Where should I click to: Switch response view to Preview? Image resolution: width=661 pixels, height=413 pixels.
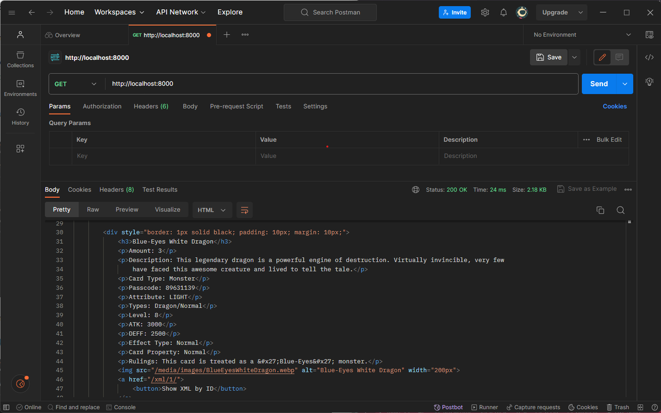(127, 210)
